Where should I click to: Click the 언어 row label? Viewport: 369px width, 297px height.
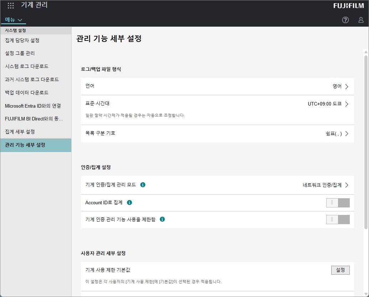click(x=90, y=86)
